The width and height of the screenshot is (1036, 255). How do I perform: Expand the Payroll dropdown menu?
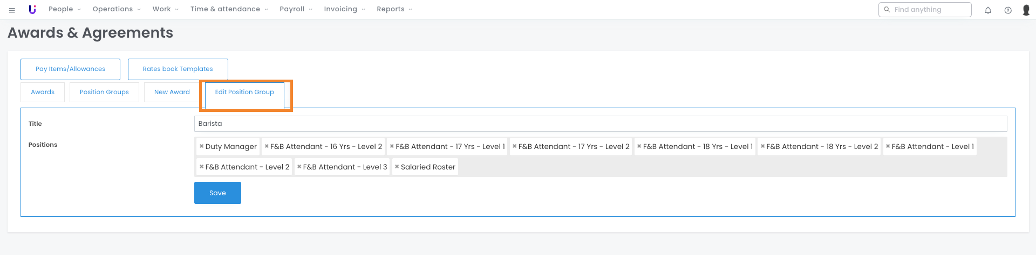(x=296, y=9)
